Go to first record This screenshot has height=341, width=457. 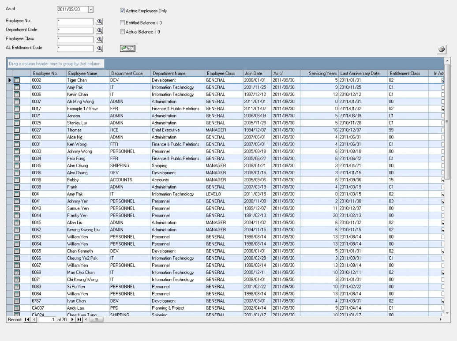click(27, 319)
